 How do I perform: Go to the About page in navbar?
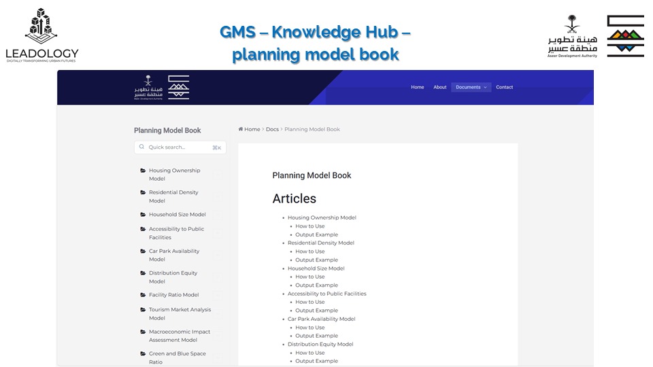(x=440, y=87)
